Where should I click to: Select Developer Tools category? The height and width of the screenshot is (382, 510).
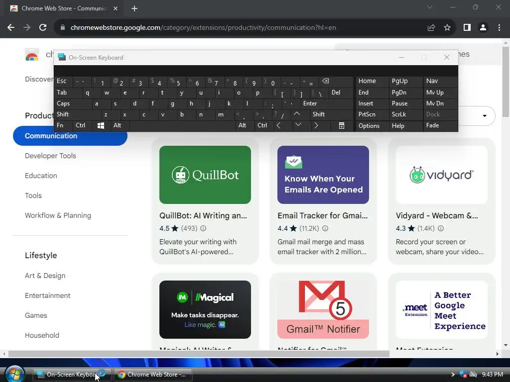[x=50, y=156]
